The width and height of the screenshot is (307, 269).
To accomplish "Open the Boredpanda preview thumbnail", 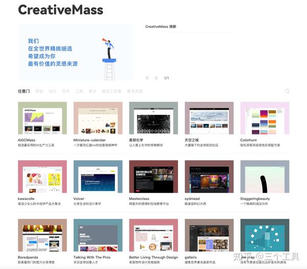I will point(42,235).
